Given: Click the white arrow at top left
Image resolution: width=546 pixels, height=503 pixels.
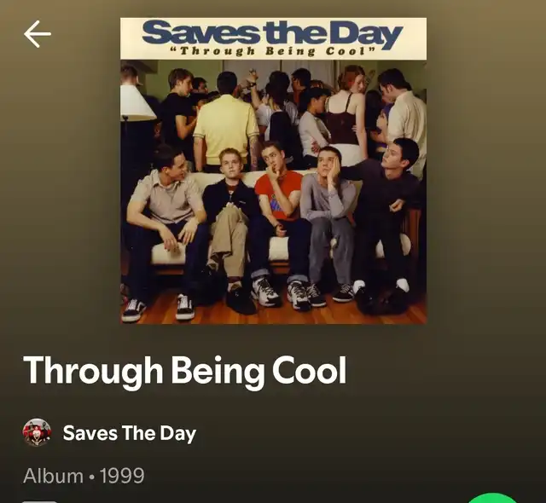Looking at the screenshot, I should (38, 34).
